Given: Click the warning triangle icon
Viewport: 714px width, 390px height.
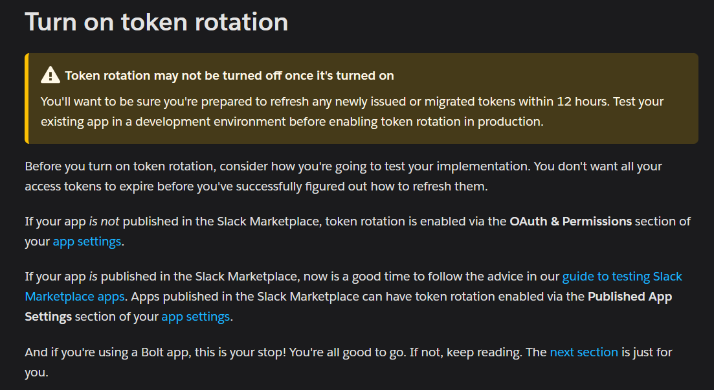Looking at the screenshot, I should tap(50, 75).
